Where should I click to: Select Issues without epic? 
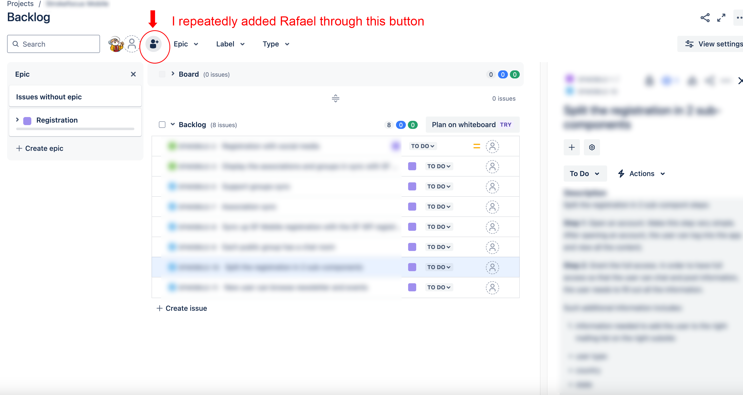(x=75, y=97)
